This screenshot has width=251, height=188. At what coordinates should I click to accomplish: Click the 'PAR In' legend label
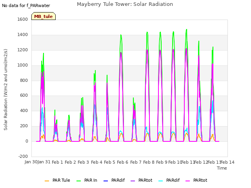[91, 180]
